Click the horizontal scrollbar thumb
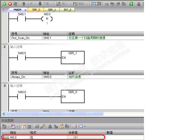Viewport: 174px width, 140px height. (x=55, y=114)
